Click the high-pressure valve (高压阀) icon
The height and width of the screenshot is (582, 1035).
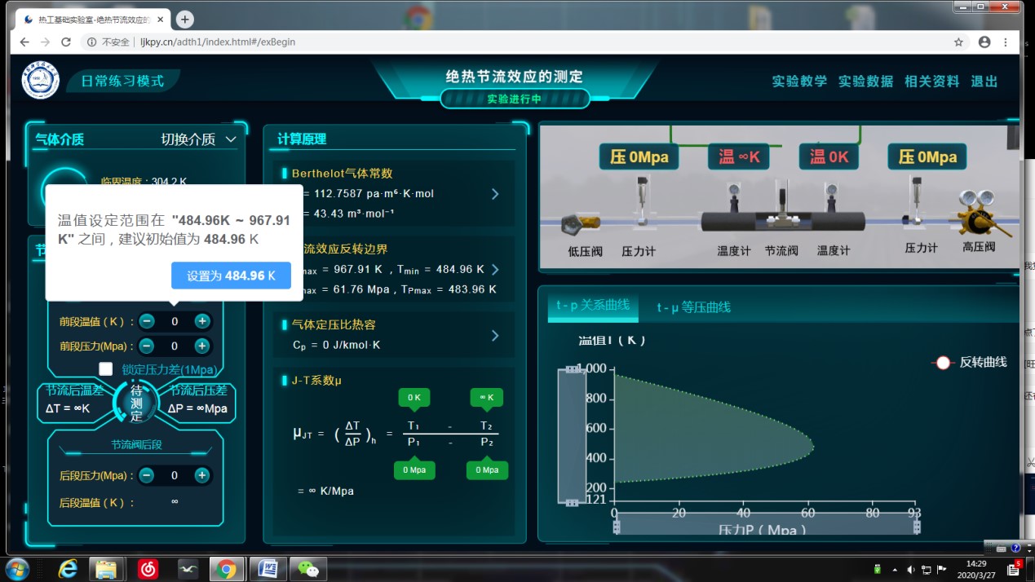pos(980,214)
